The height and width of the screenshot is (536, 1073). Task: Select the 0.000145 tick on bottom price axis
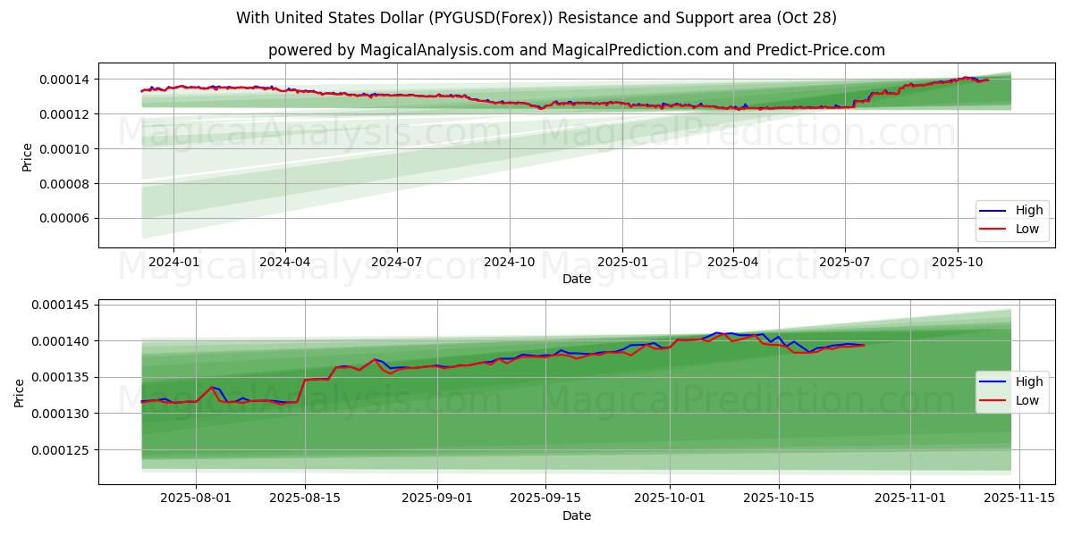60,305
